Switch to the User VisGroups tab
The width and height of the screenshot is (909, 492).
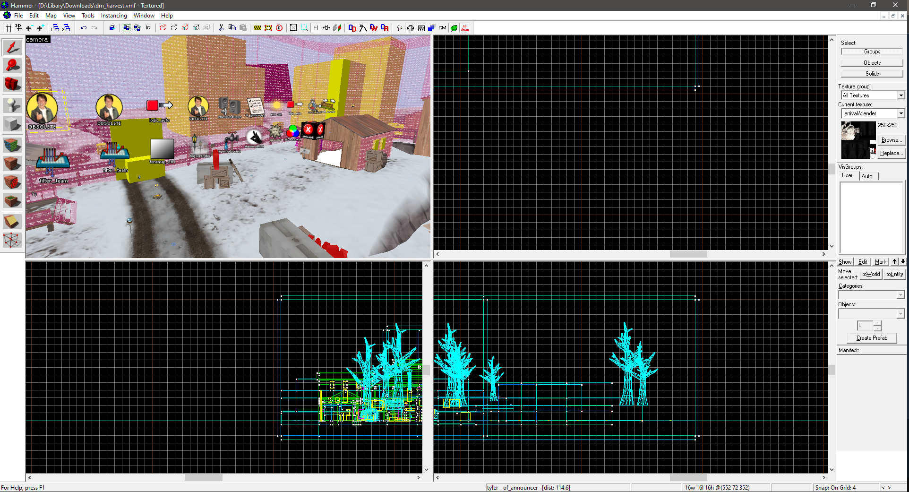847,175
